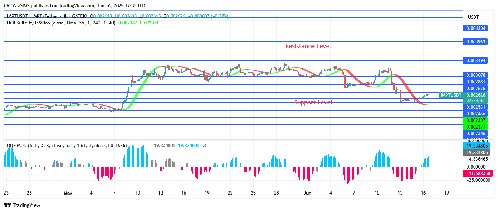Click the 22 date label on time axis
Image resolution: width=498 pixels, height=212 pixels.
(230, 193)
